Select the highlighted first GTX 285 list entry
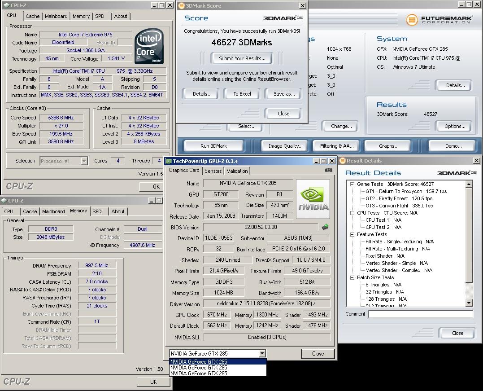Image resolution: width=483 pixels, height=391 pixels. point(218,362)
